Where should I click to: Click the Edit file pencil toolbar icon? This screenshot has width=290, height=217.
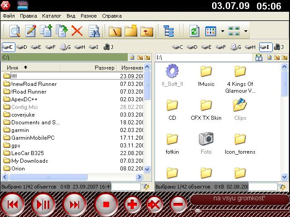coord(30,31)
